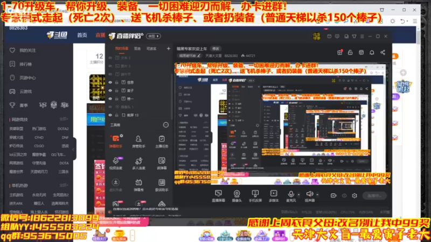Click the circular eye icon beside settings gear
This screenshot has height=242, width=431.
click(x=344, y=196)
